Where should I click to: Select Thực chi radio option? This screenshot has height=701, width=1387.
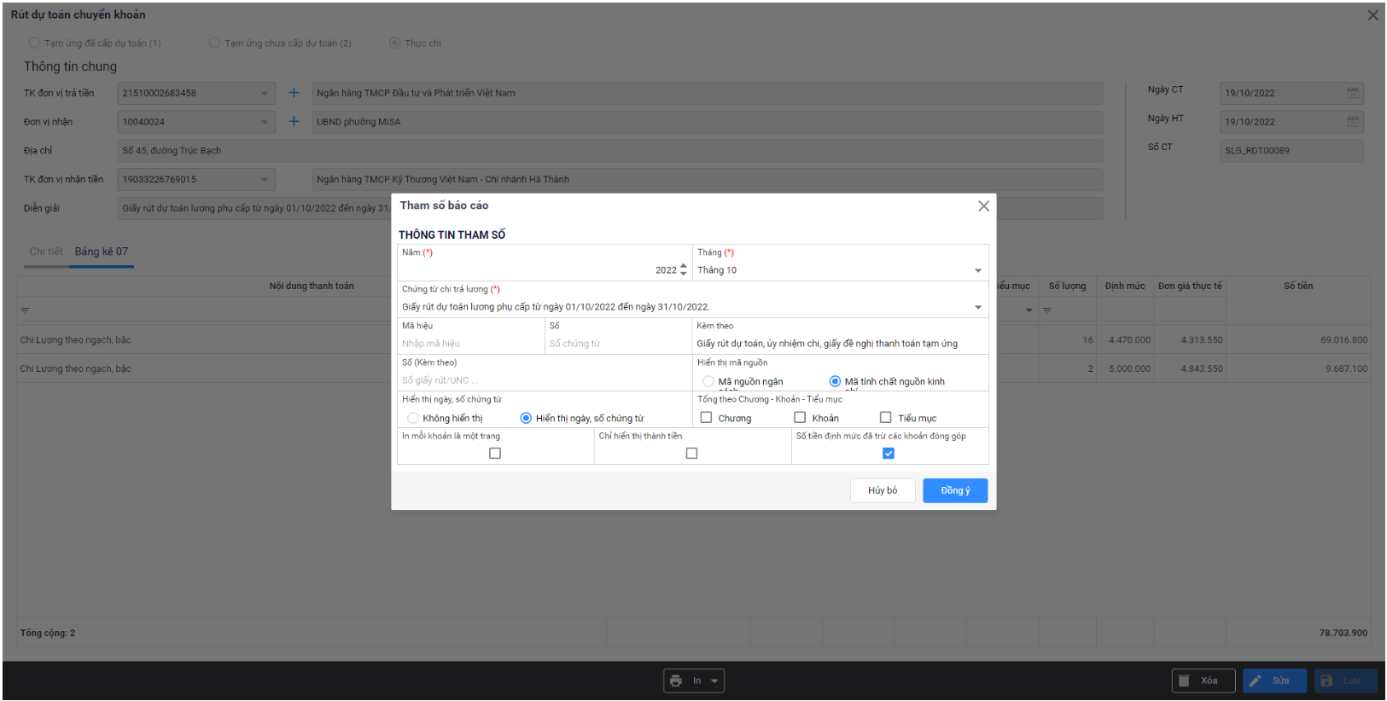click(x=394, y=43)
